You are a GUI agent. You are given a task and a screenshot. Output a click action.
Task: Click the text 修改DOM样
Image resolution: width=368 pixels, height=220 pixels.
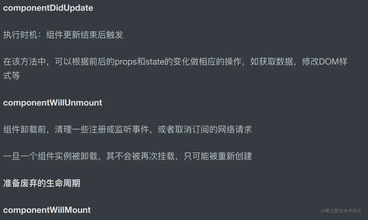click(x=325, y=62)
